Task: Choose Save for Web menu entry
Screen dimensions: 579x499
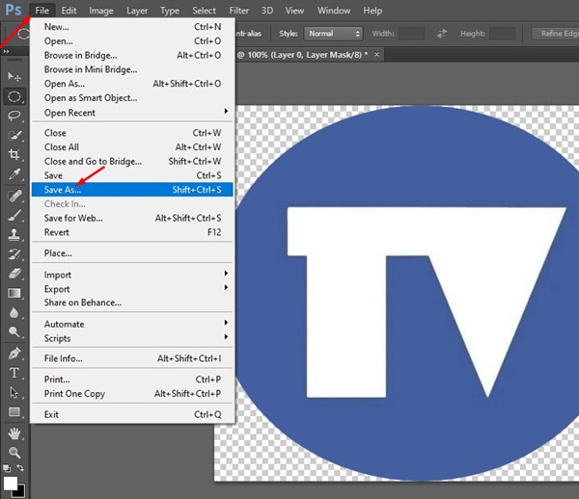Action: (132, 218)
